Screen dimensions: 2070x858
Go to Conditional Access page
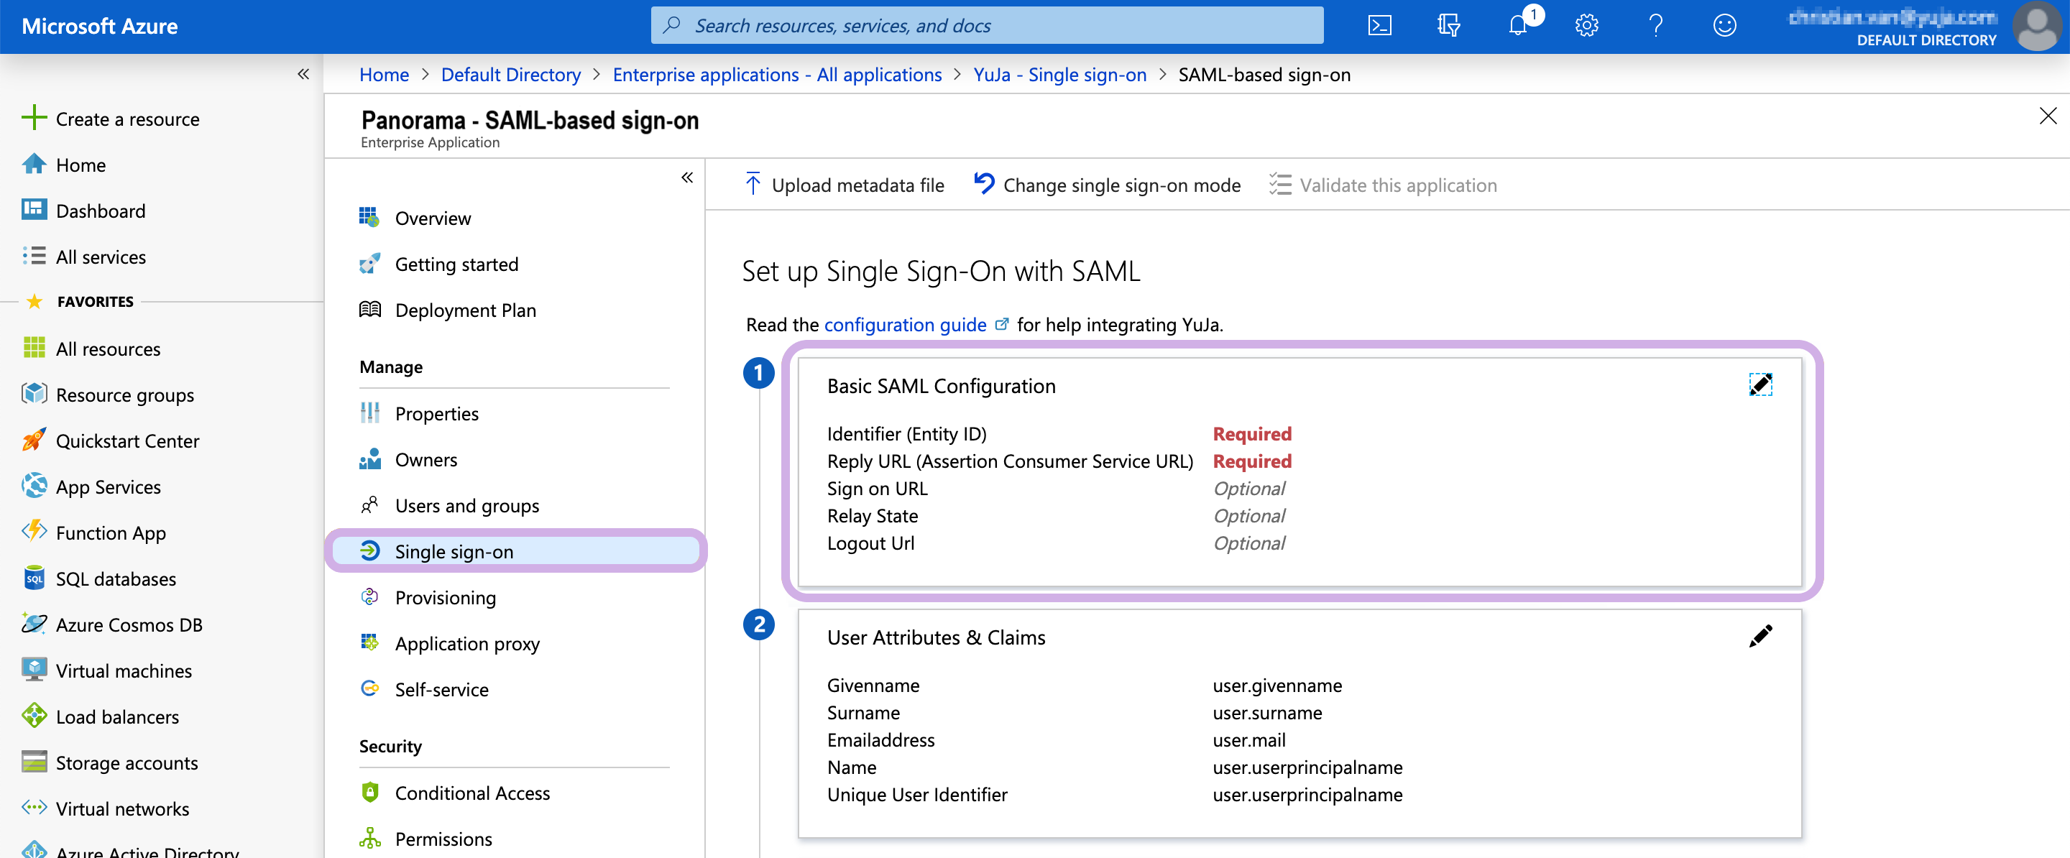pyautogui.click(x=471, y=793)
